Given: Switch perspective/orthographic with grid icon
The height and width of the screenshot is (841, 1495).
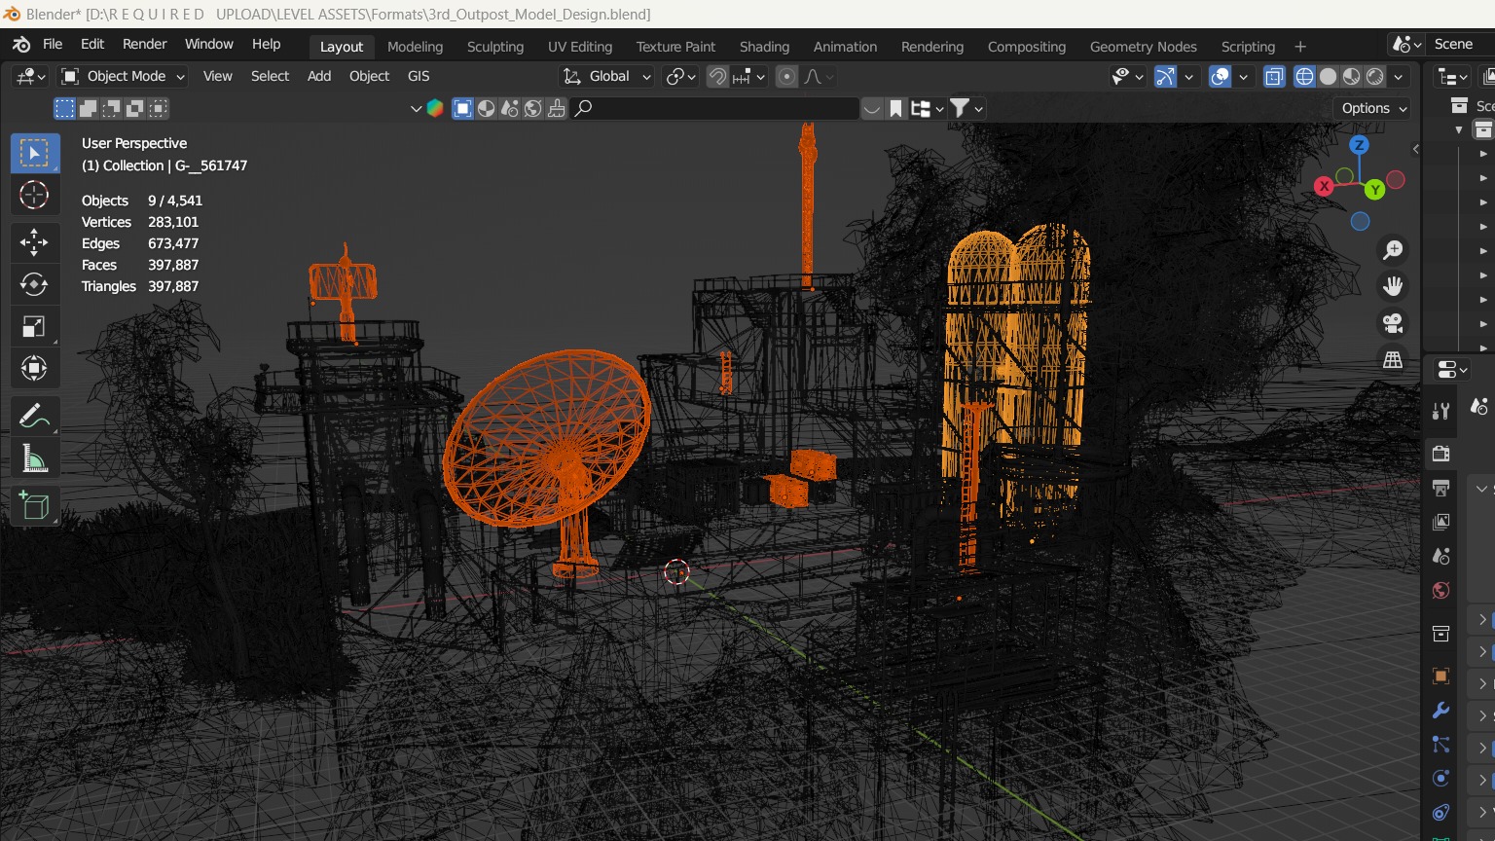Looking at the screenshot, I should click(x=1393, y=360).
